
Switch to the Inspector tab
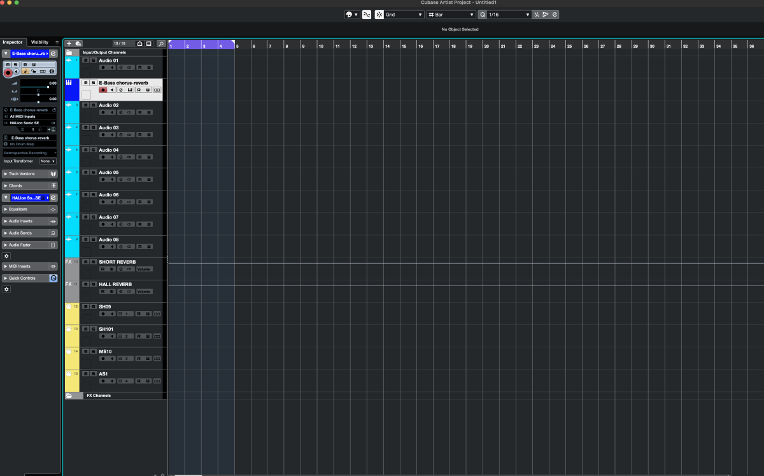coord(13,42)
